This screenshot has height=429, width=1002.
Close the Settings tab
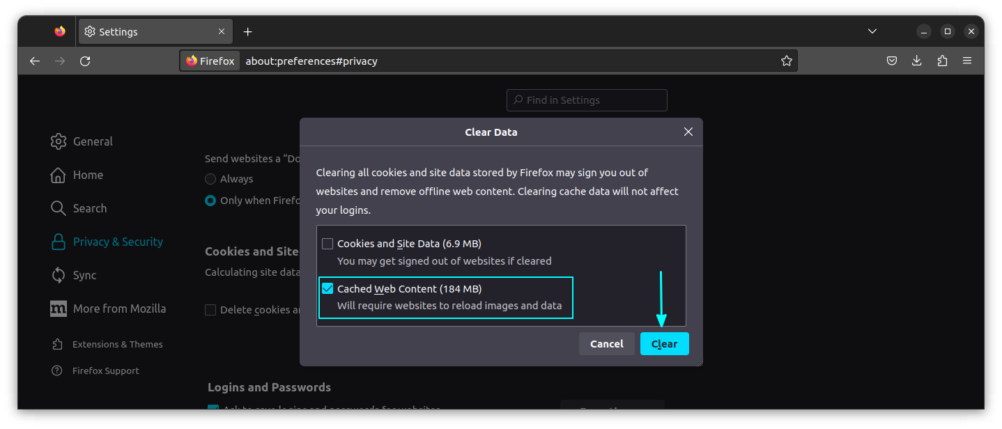[x=222, y=31]
